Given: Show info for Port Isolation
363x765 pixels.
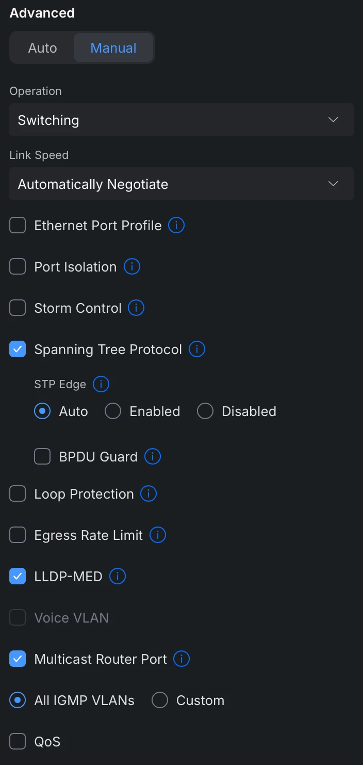Looking at the screenshot, I should coord(132,267).
